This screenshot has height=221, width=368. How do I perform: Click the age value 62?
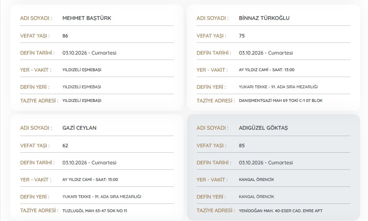(x=65, y=146)
